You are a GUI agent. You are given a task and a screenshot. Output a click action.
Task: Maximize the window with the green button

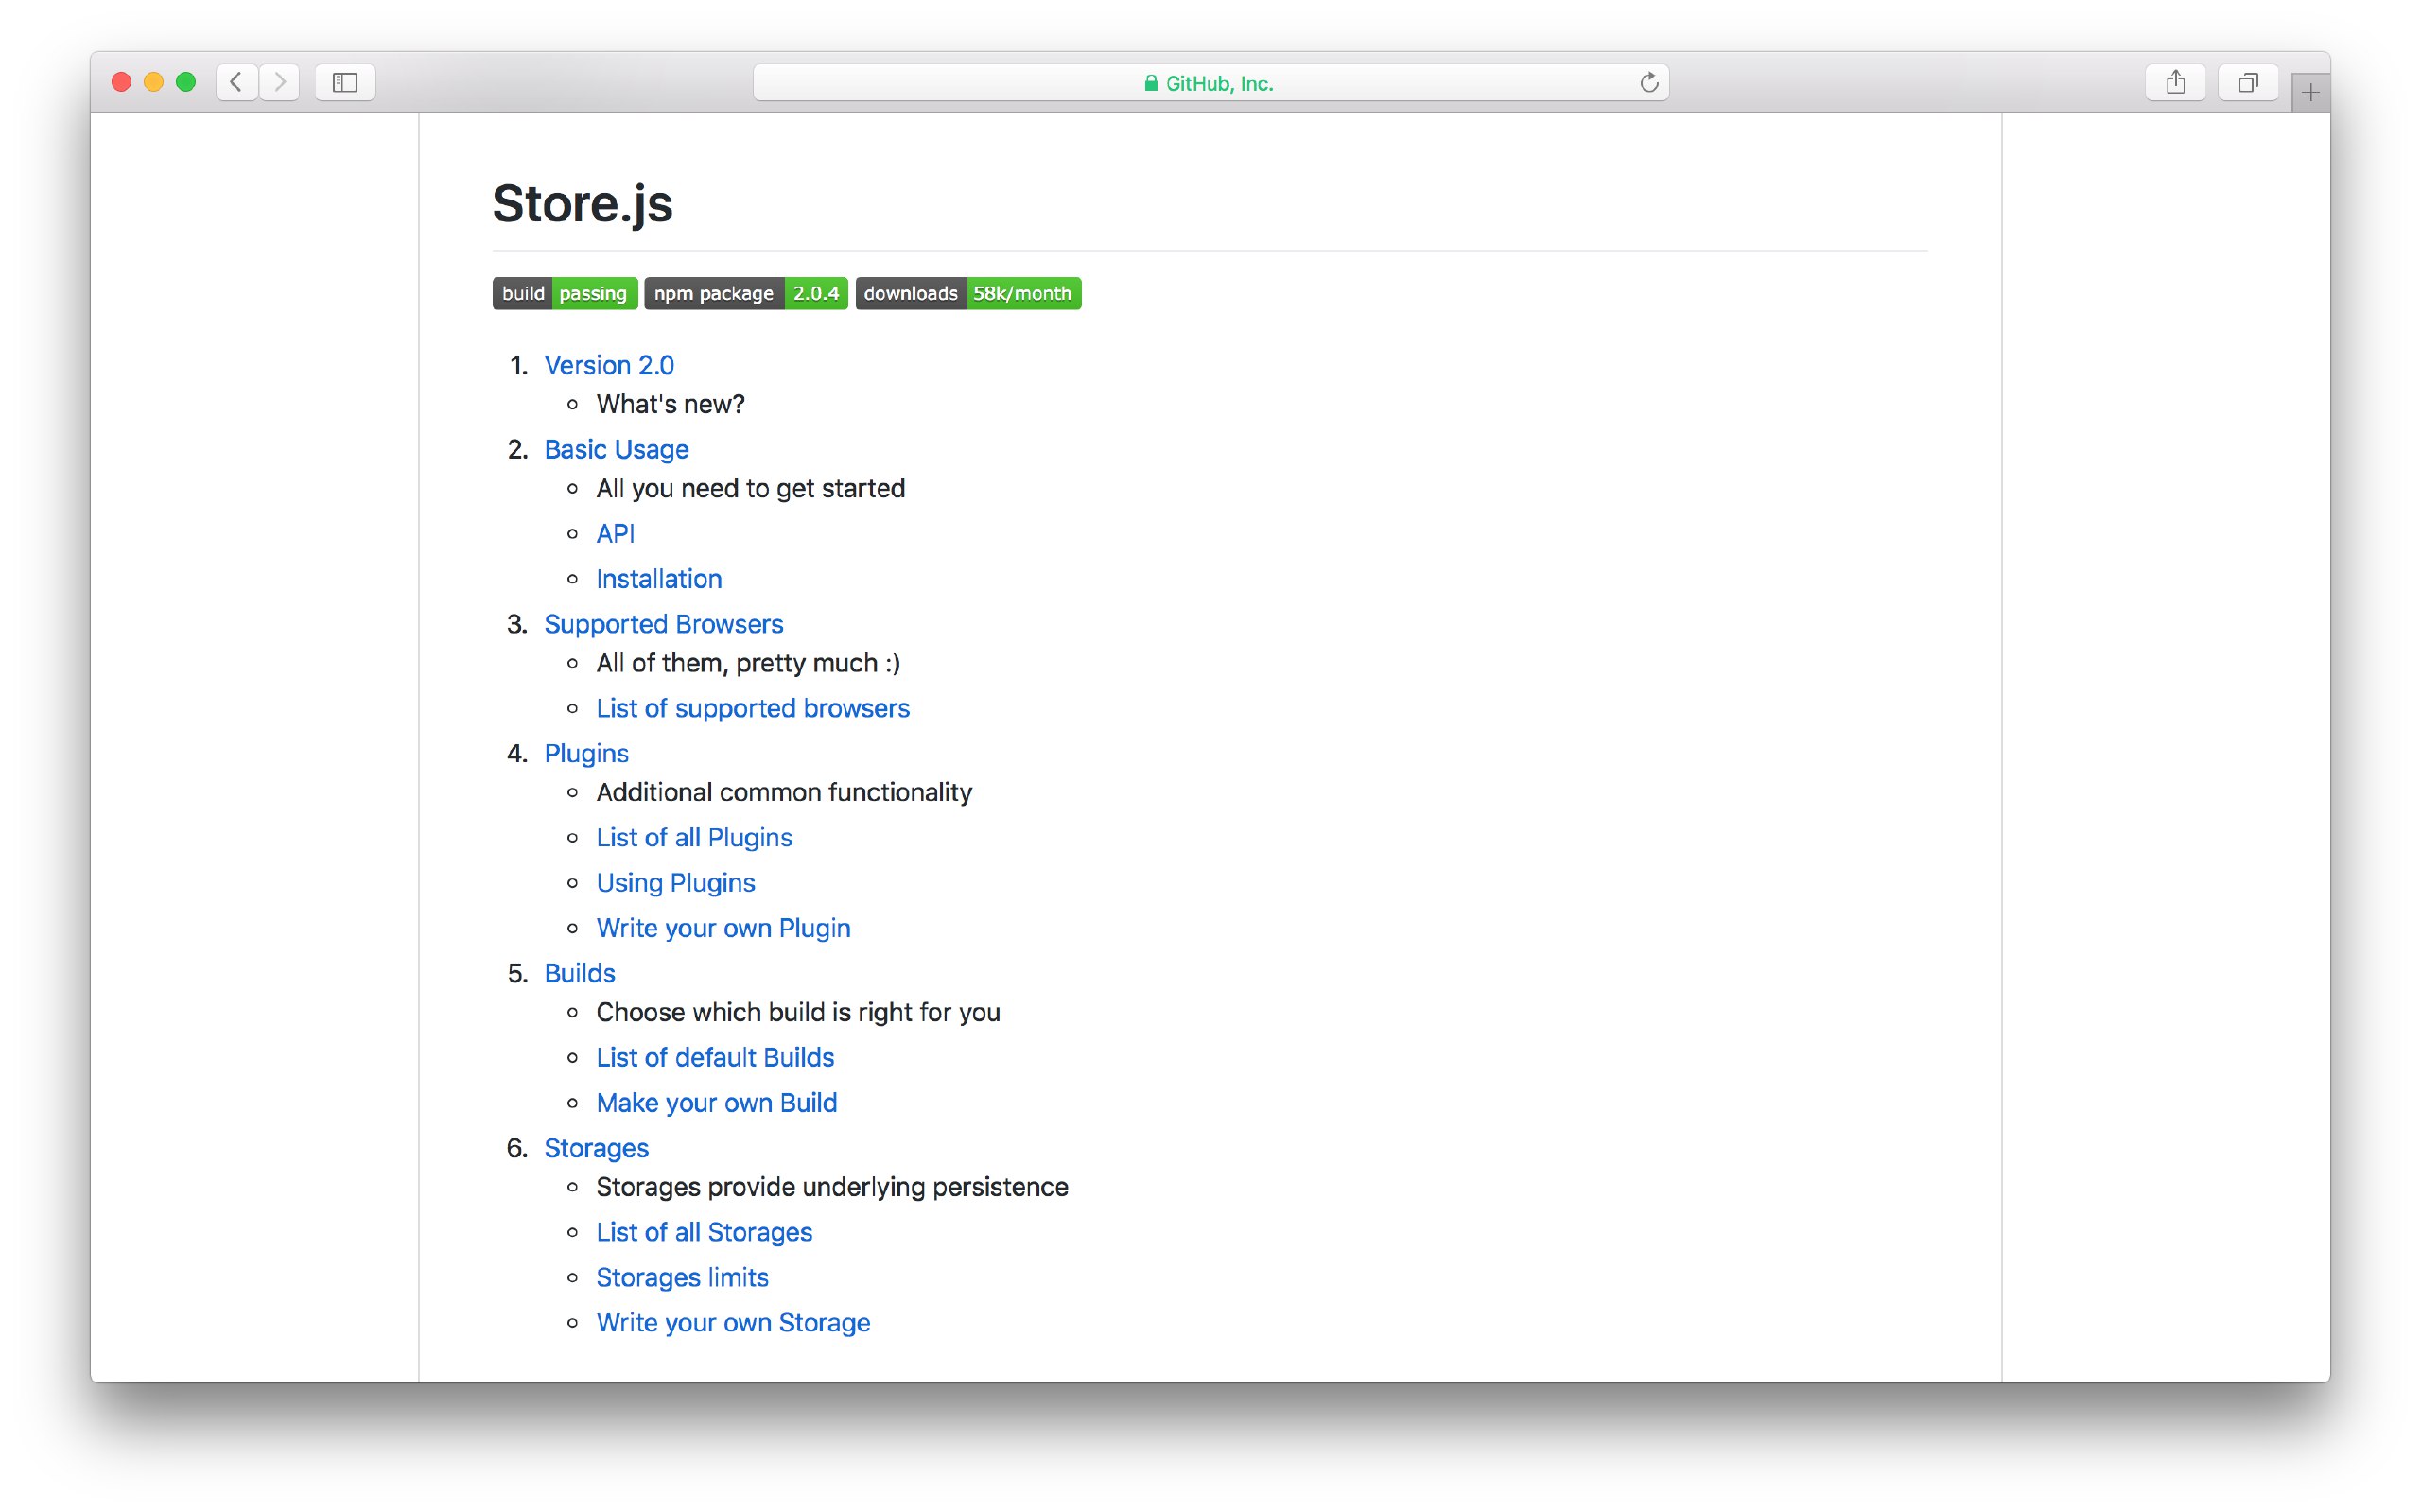point(186,82)
